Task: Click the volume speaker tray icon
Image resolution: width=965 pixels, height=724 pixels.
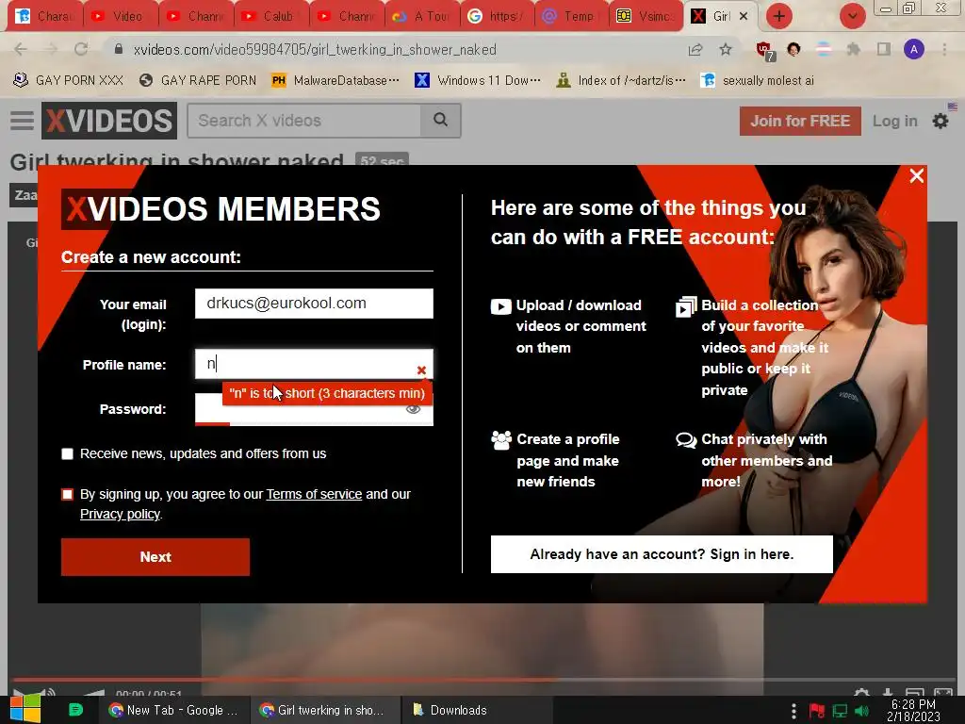Action: (x=861, y=712)
